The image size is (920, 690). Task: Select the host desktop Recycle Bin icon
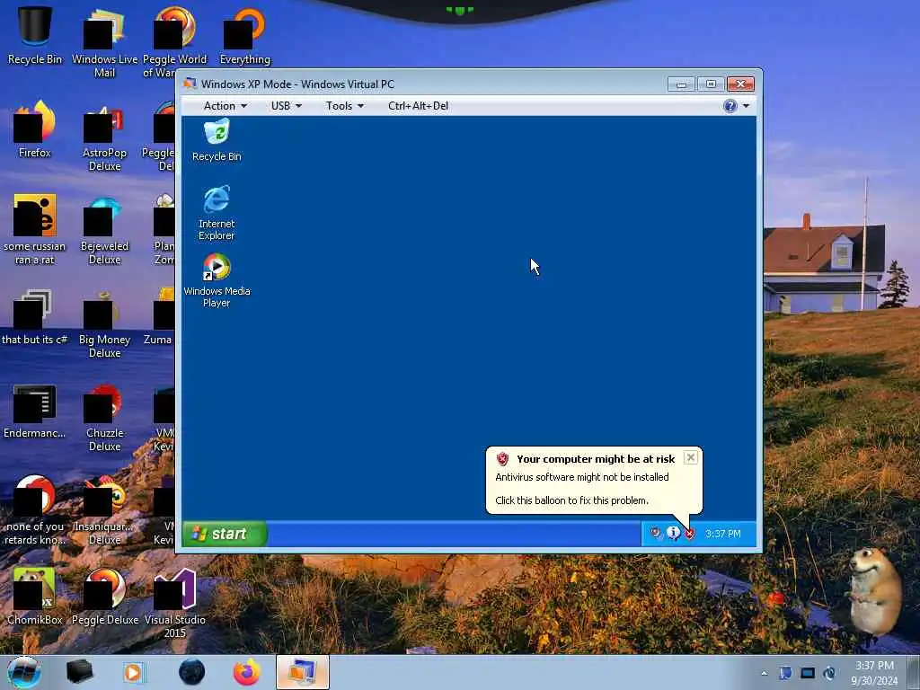click(x=35, y=35)
